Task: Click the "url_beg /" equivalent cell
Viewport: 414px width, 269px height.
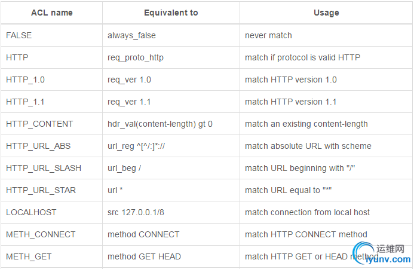Action: (124, 168)
